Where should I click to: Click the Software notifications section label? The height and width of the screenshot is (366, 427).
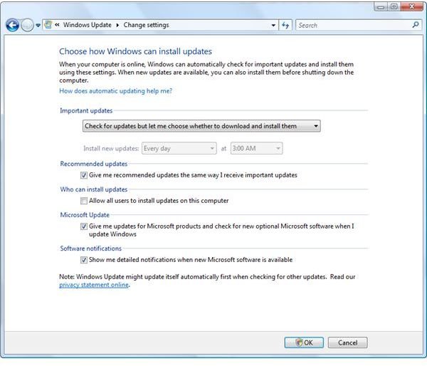[x=90, y=249]
